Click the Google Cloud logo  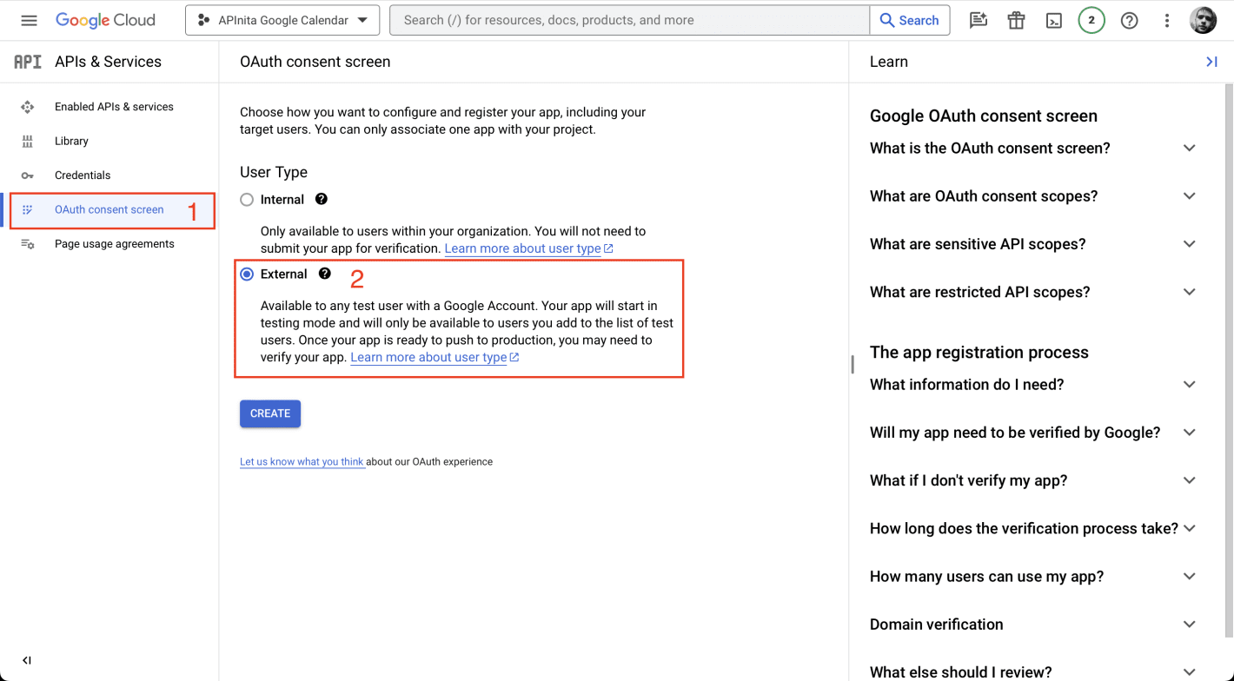pos(105,19)
